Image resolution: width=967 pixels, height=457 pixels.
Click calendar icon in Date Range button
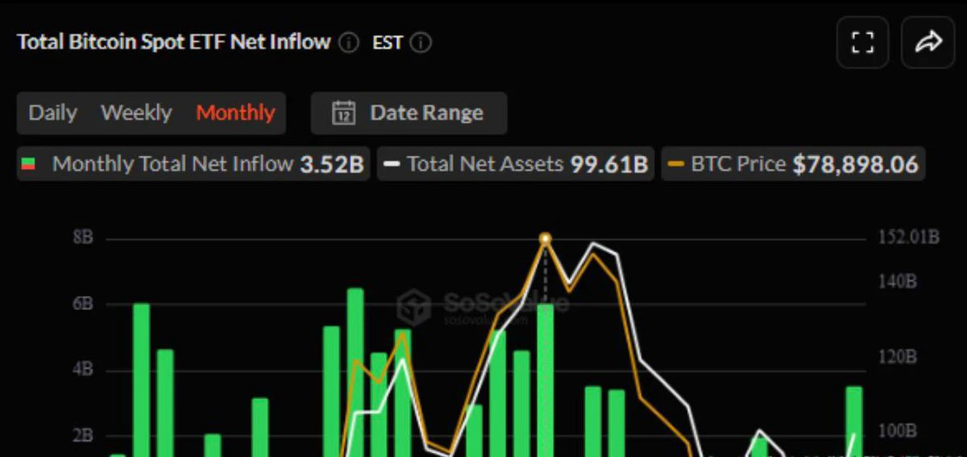click(x=344, y=113)
